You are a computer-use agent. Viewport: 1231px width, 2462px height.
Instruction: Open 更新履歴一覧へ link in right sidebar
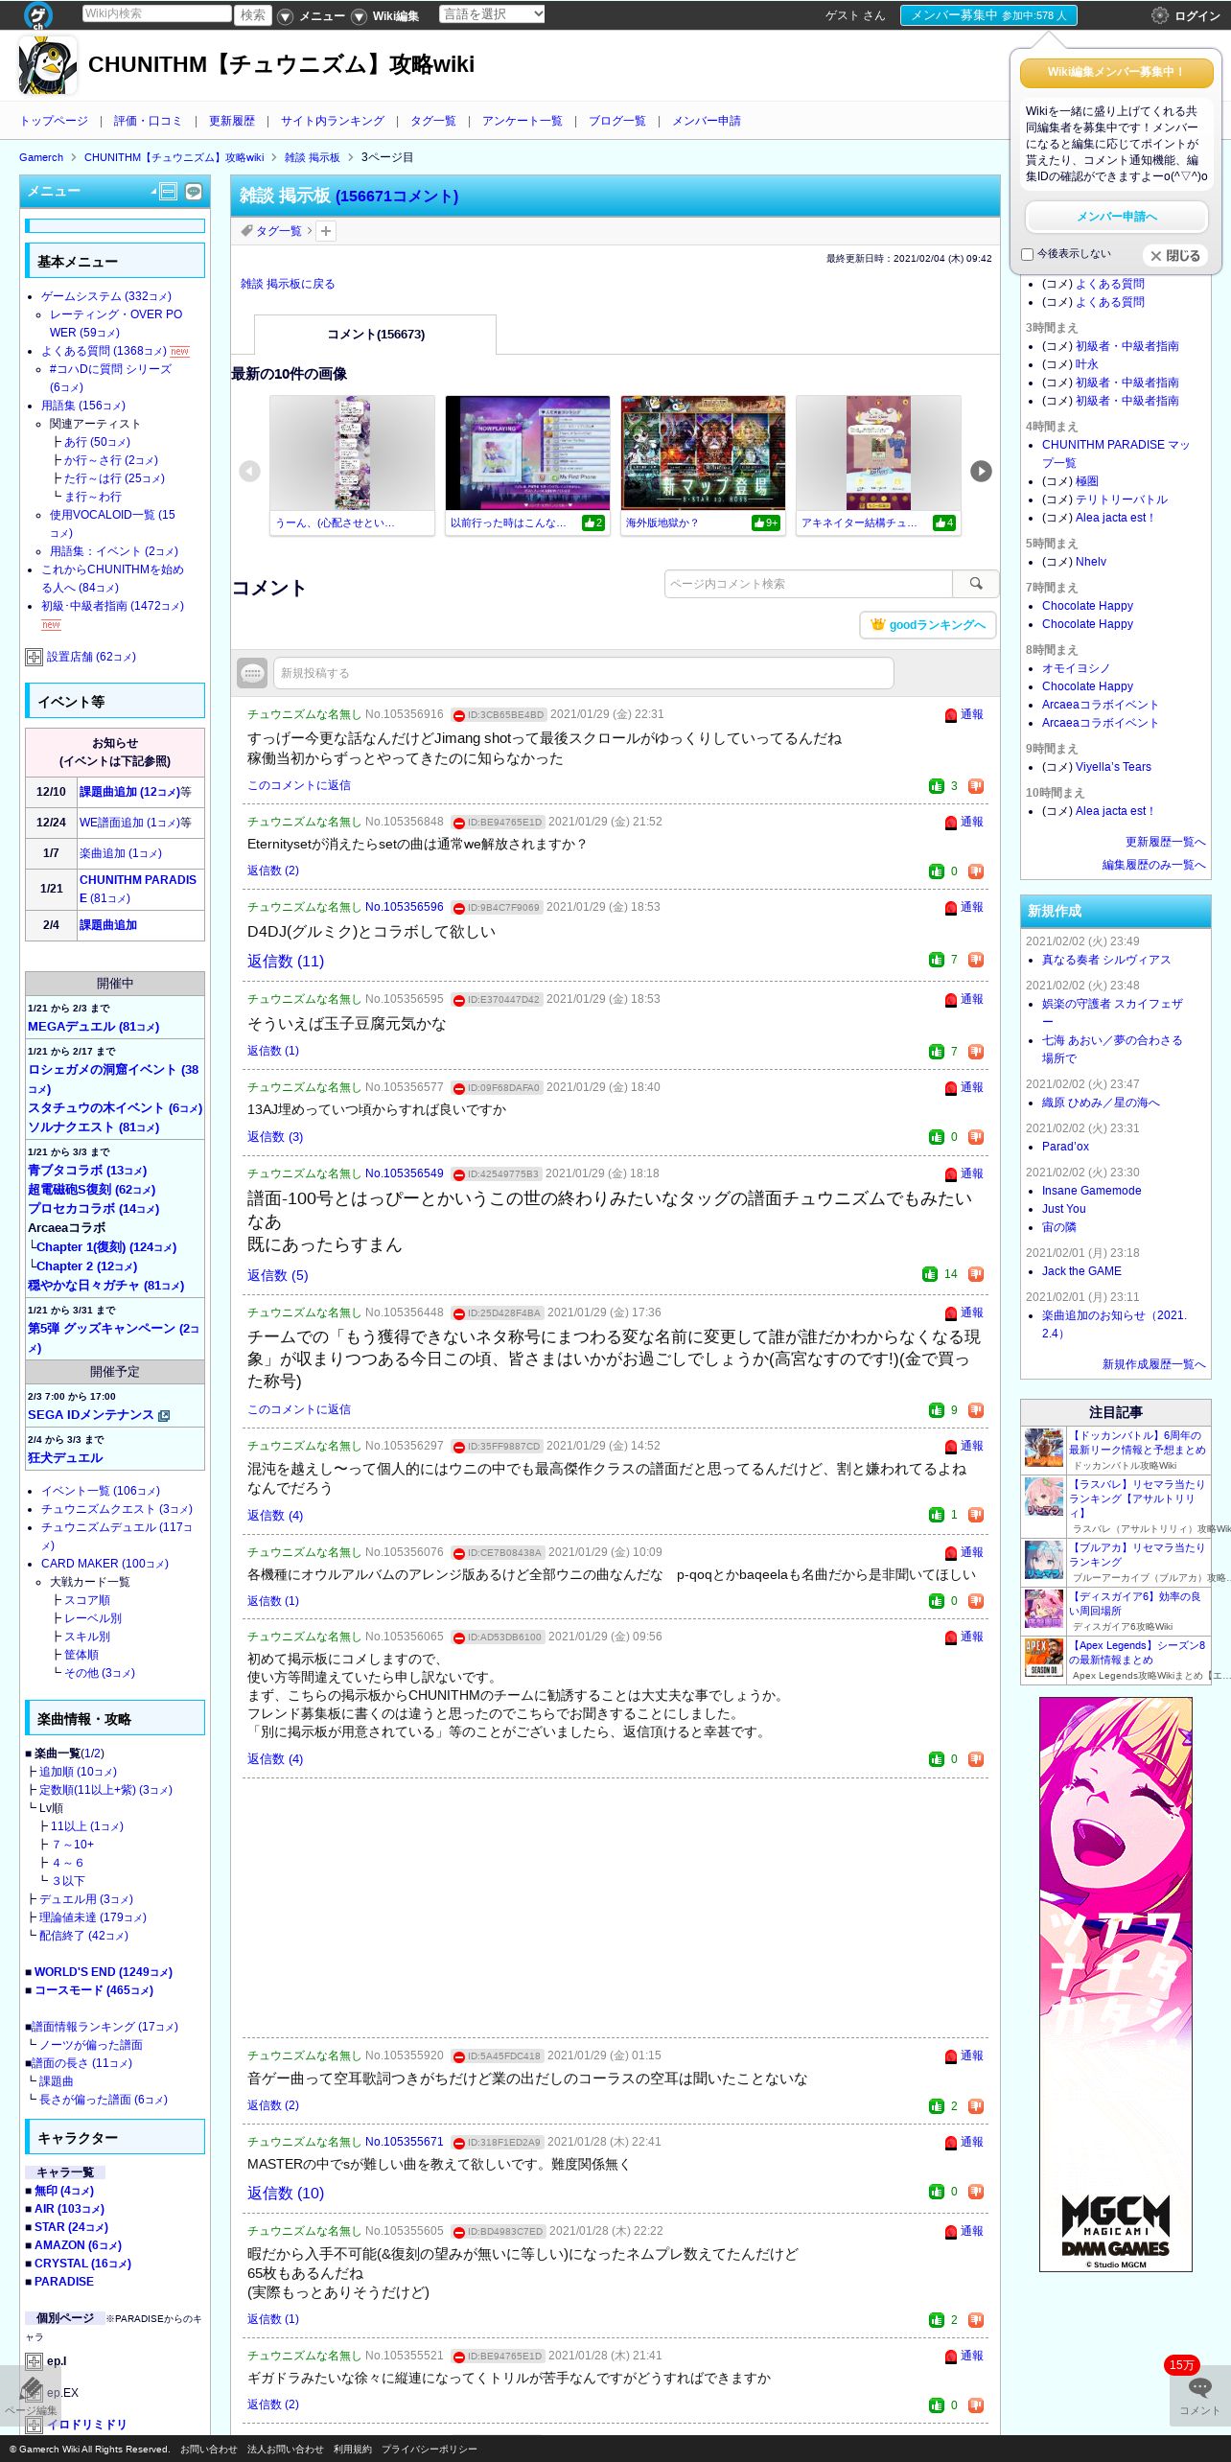(x=1165, y=842)
